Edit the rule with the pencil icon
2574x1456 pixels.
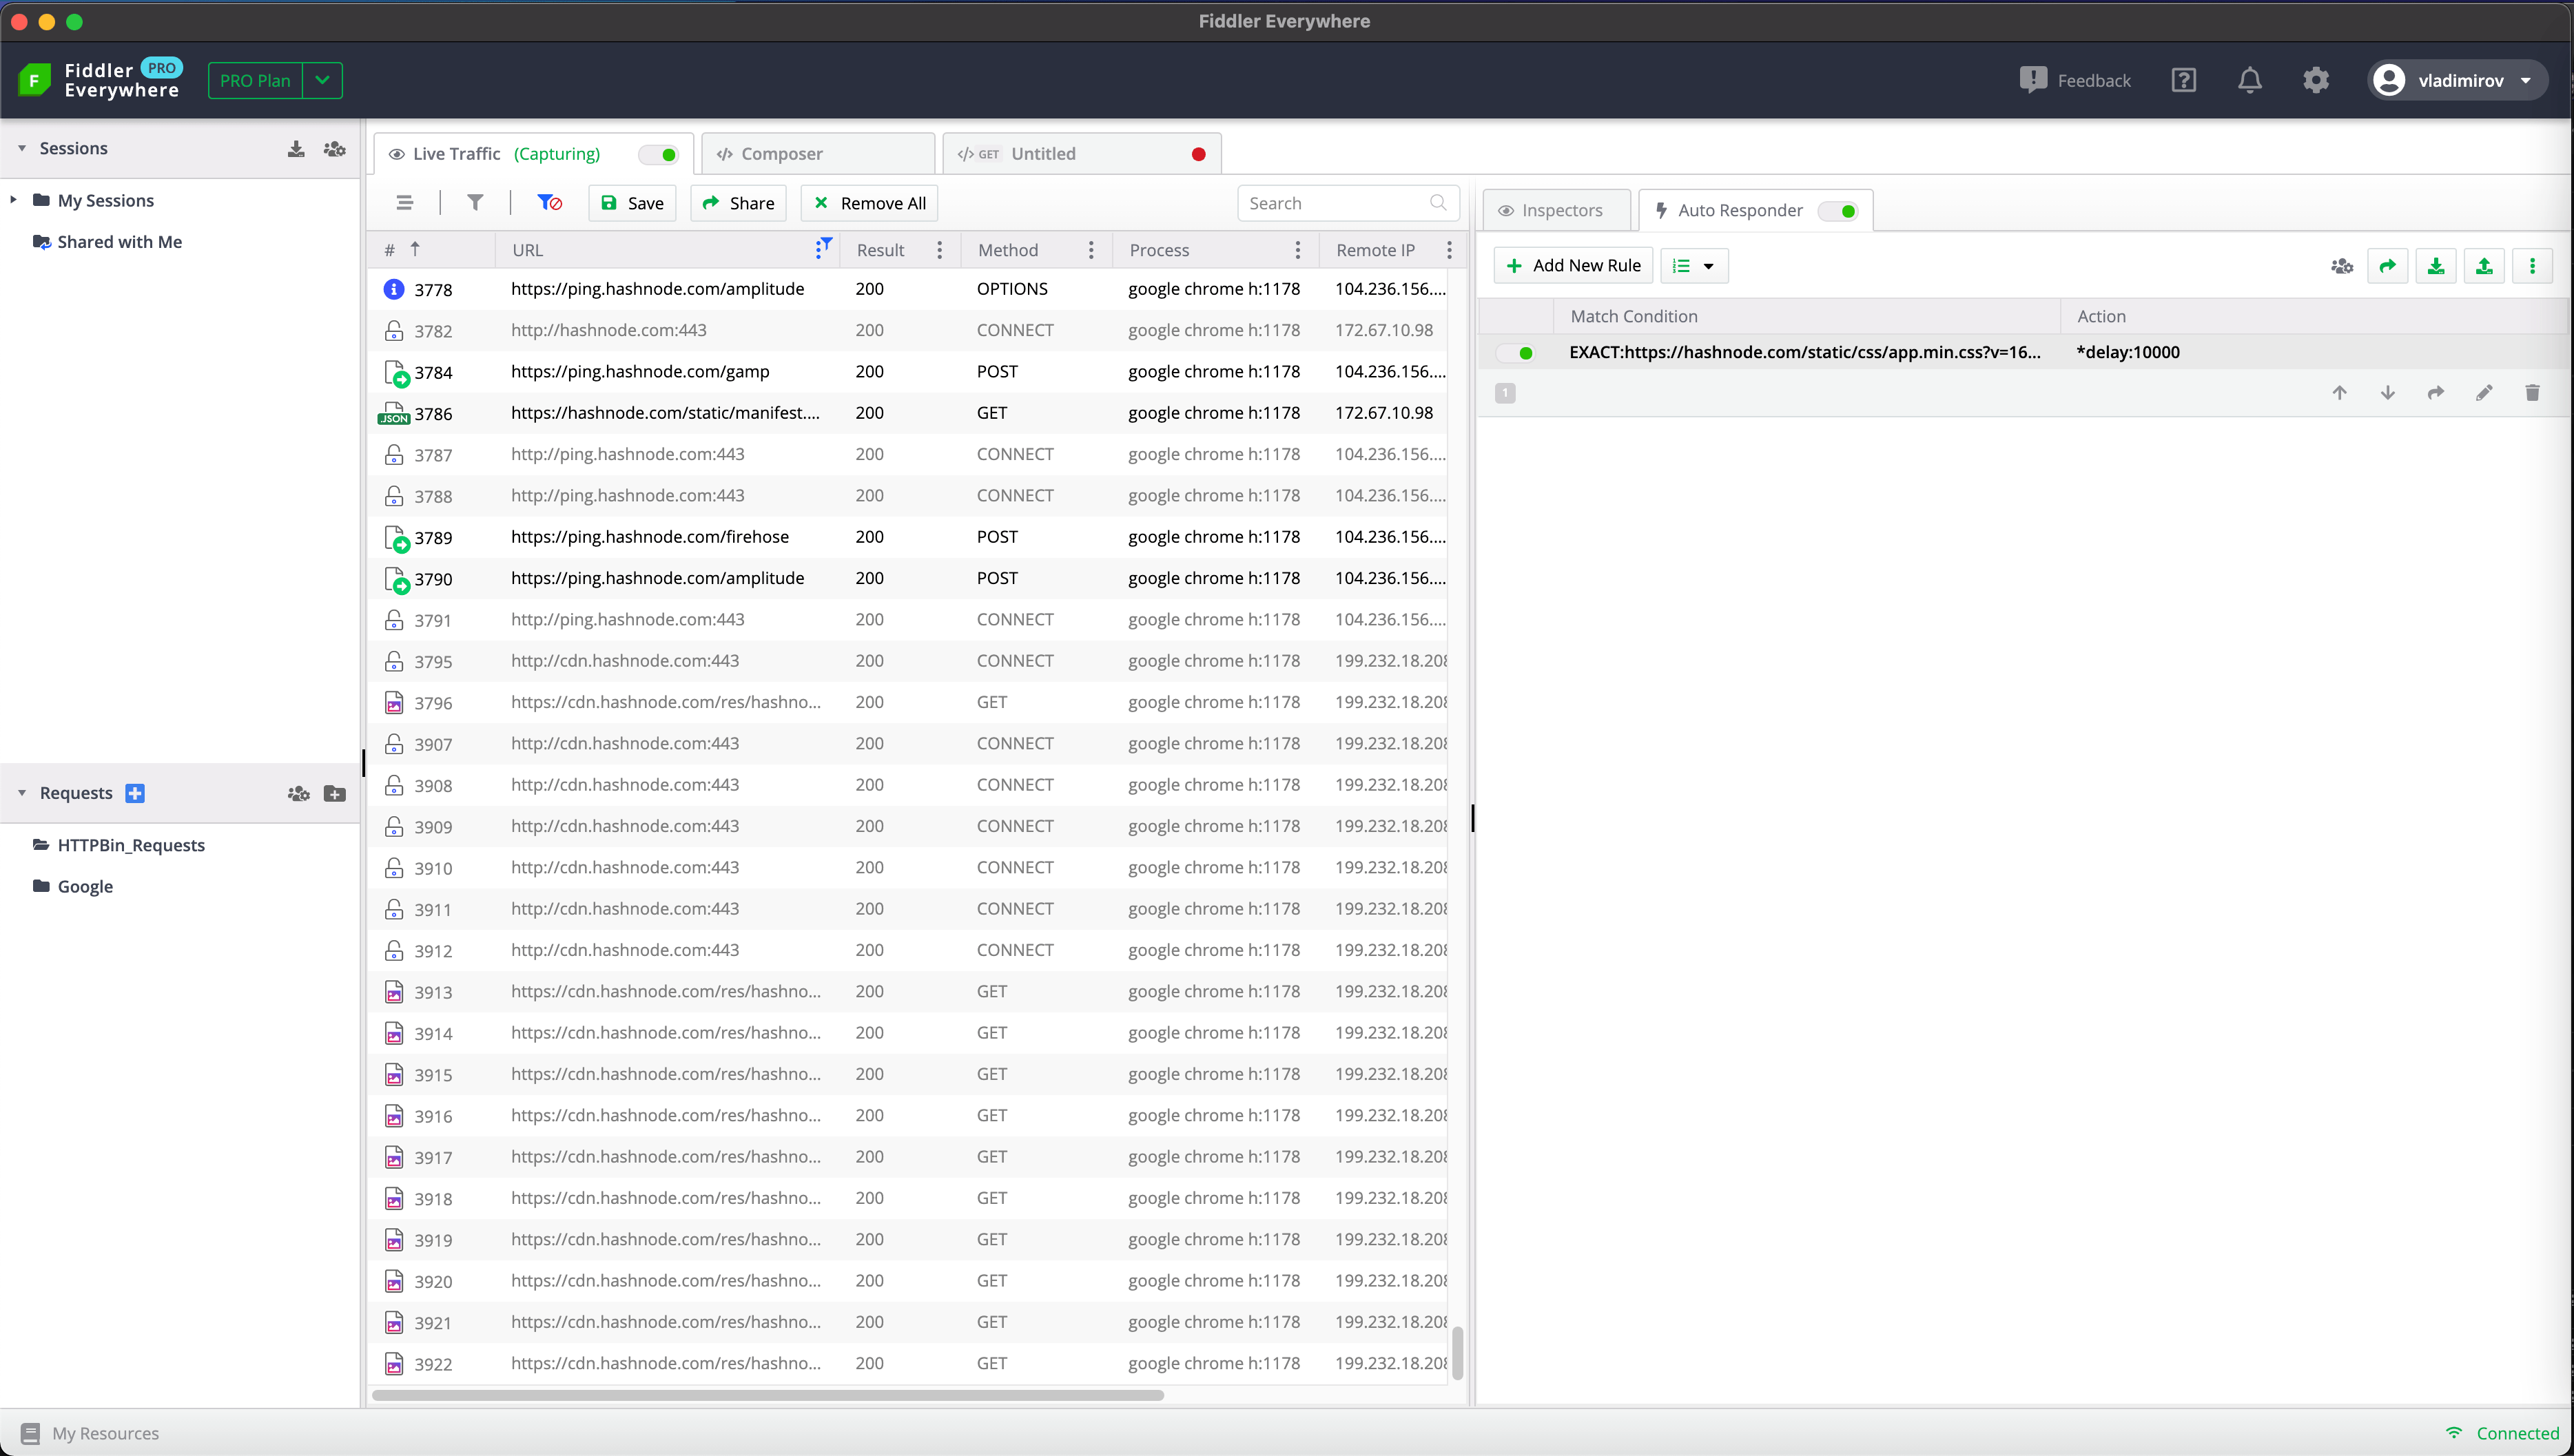(2484, 393)
